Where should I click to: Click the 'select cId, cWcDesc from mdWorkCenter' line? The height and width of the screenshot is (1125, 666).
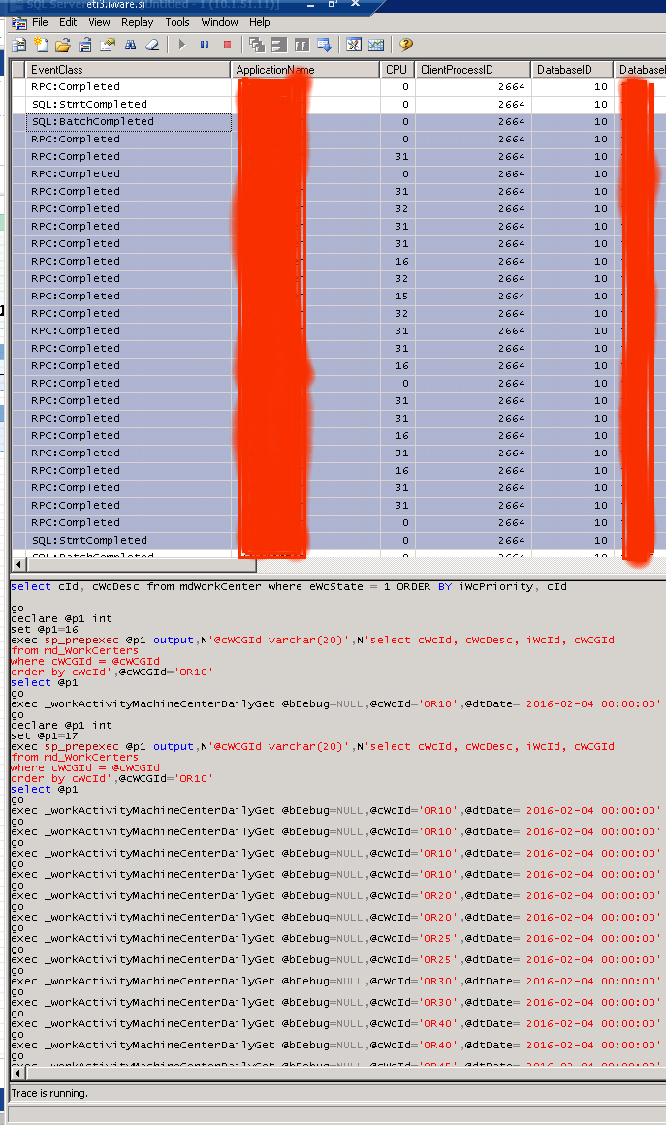coord(289,587)
